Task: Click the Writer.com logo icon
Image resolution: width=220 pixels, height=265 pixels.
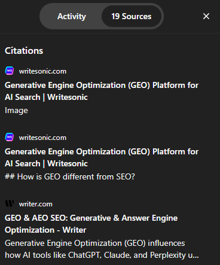Action: [10, 203]
